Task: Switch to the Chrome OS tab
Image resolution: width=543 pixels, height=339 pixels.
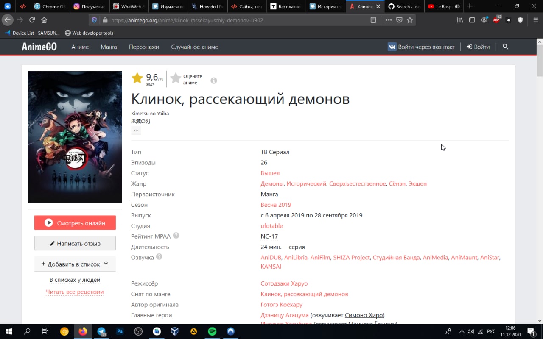Action: pyautogui.click(x=50, y=6)
